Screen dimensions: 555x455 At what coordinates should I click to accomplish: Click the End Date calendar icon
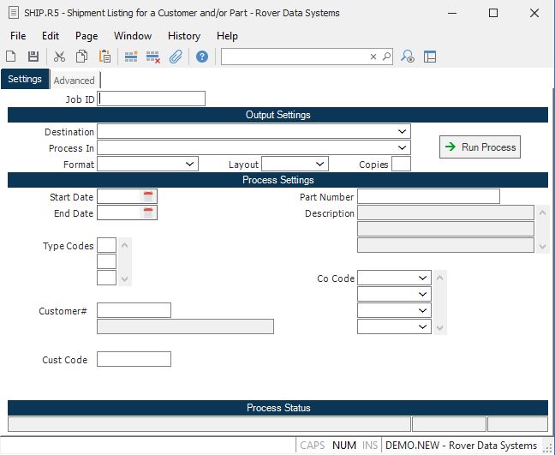[x=149, y=213]
